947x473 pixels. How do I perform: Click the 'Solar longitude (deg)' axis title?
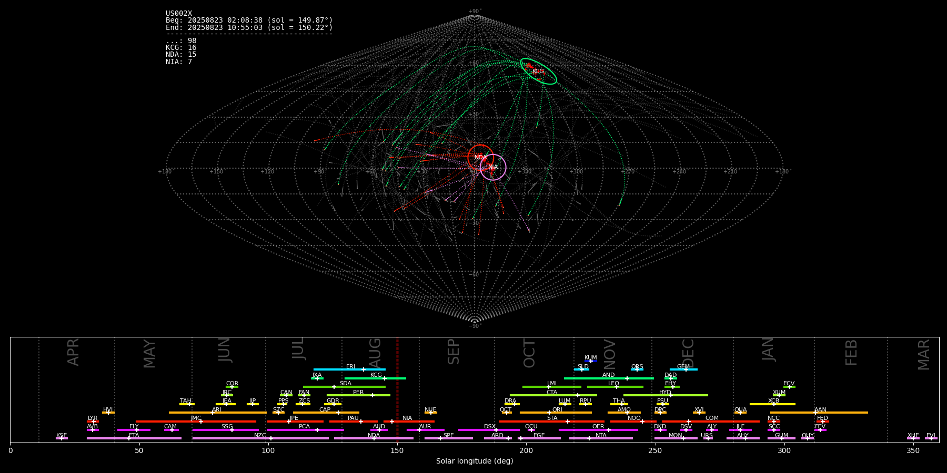pyautogui.click(x=475, y=461)
